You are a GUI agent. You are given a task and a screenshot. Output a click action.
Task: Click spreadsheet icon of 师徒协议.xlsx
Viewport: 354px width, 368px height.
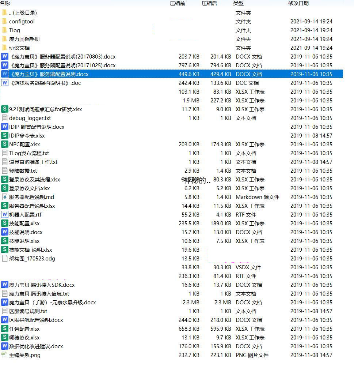(x=4, y=337)
